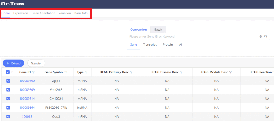274x121 pixels.
Task: Click the Transfer button
Action: [36, 63]
